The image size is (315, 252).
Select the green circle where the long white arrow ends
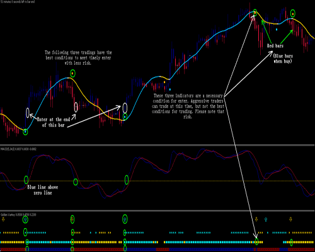coord(256,242)
